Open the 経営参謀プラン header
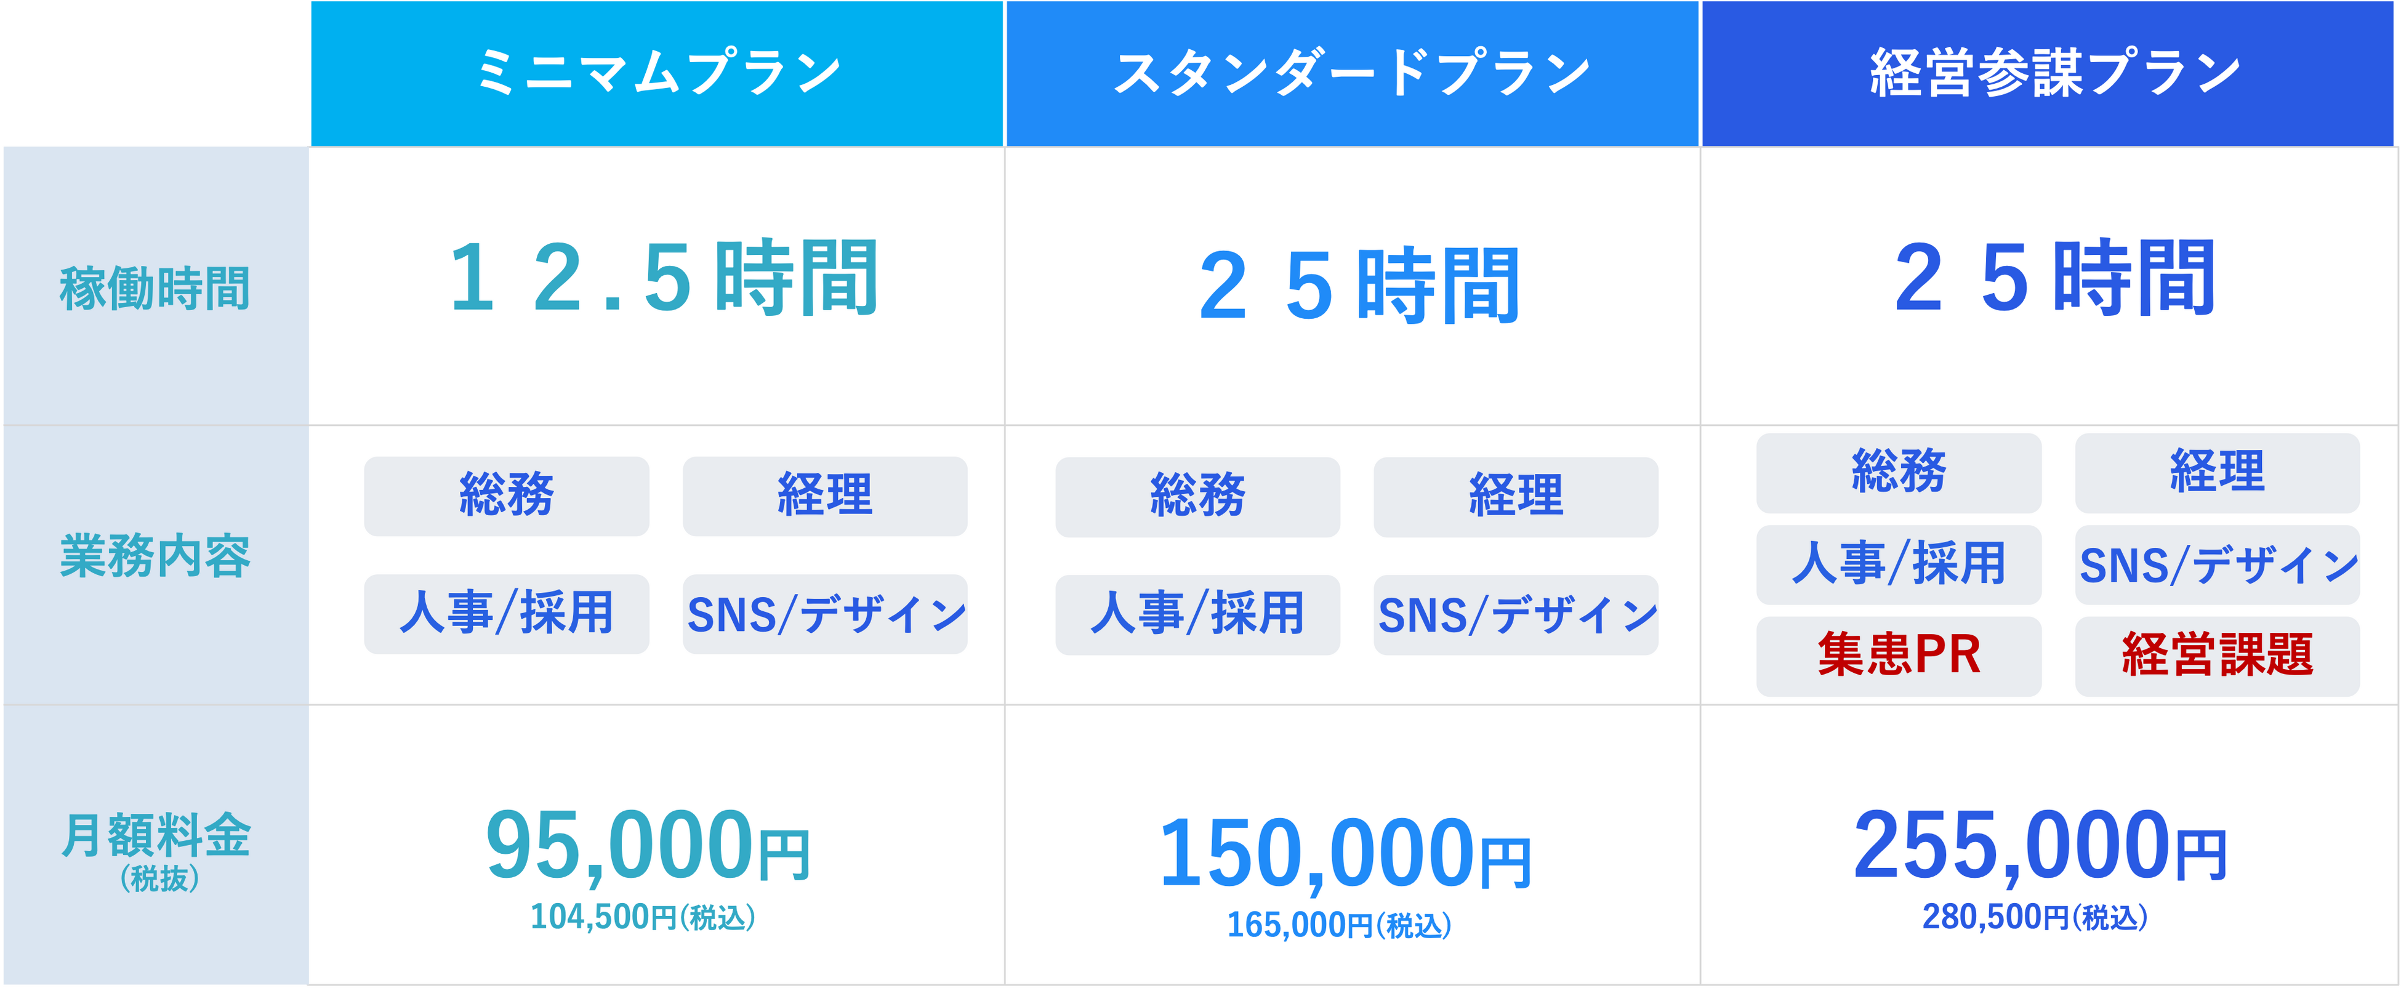Screen dimensions: 2401x988 pyautogui.click(x=2048, y=74)
